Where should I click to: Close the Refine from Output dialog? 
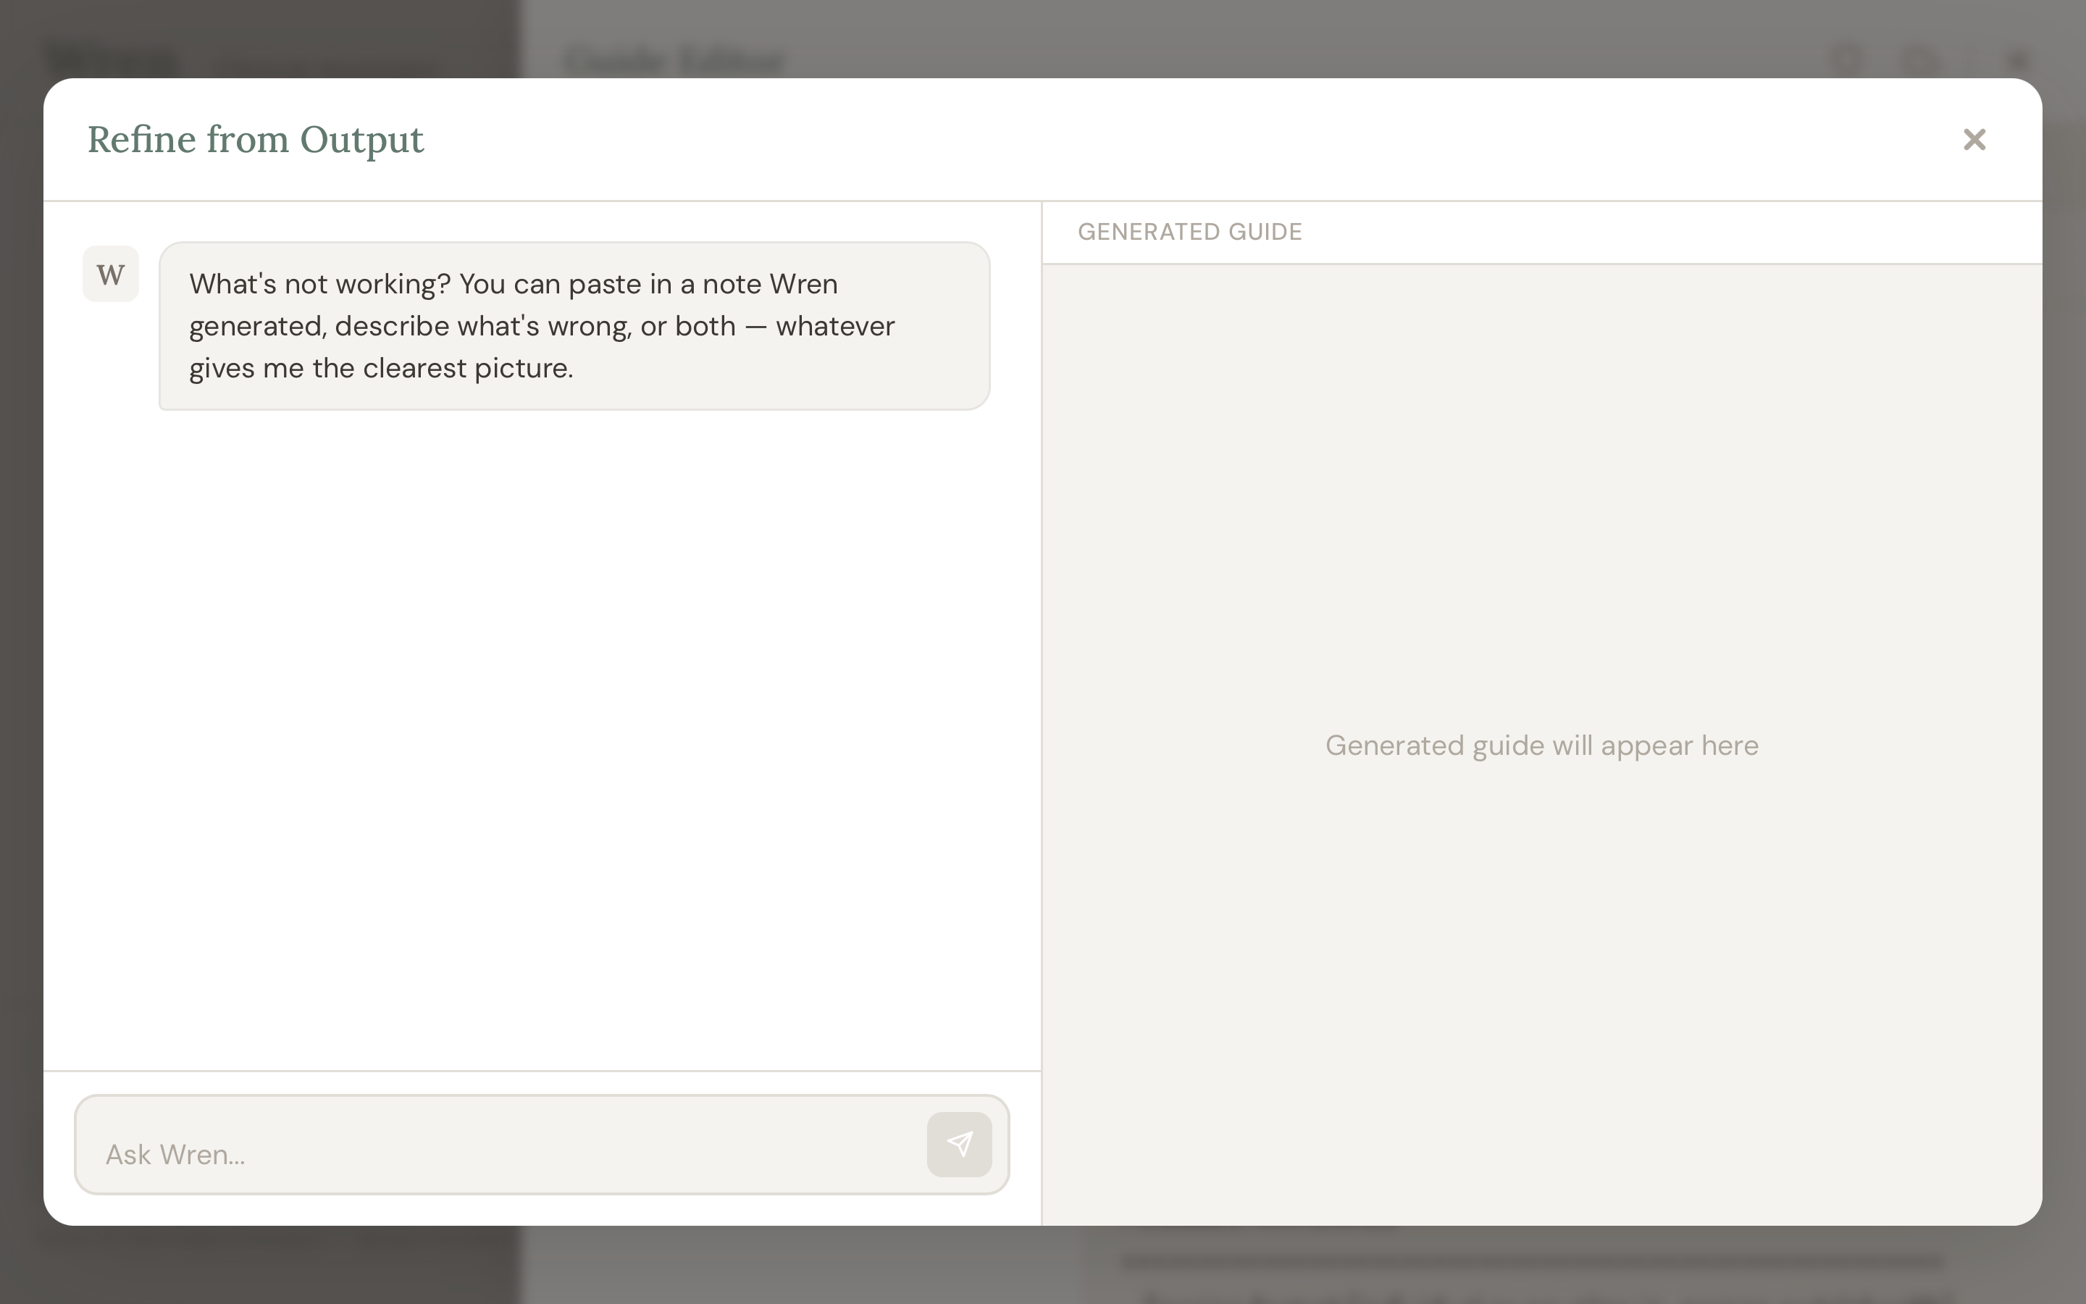tap(1974, 140)
